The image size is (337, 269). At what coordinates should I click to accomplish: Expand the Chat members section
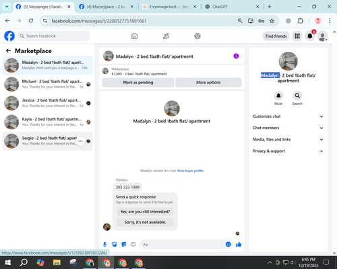tap(288, 128)
